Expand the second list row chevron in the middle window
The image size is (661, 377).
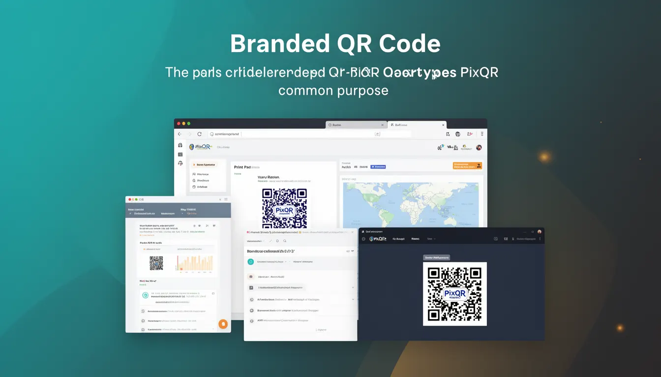click(x=353, y=288)
